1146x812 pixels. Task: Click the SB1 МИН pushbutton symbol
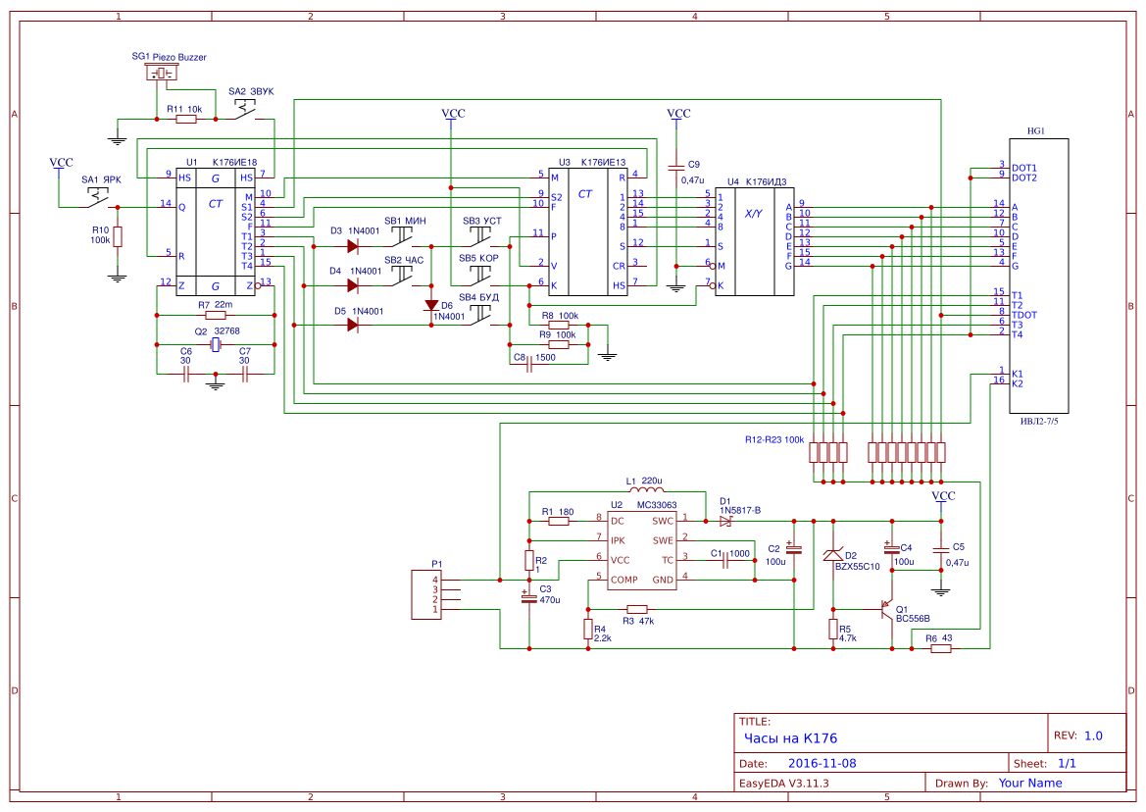[x=403, y=236]
